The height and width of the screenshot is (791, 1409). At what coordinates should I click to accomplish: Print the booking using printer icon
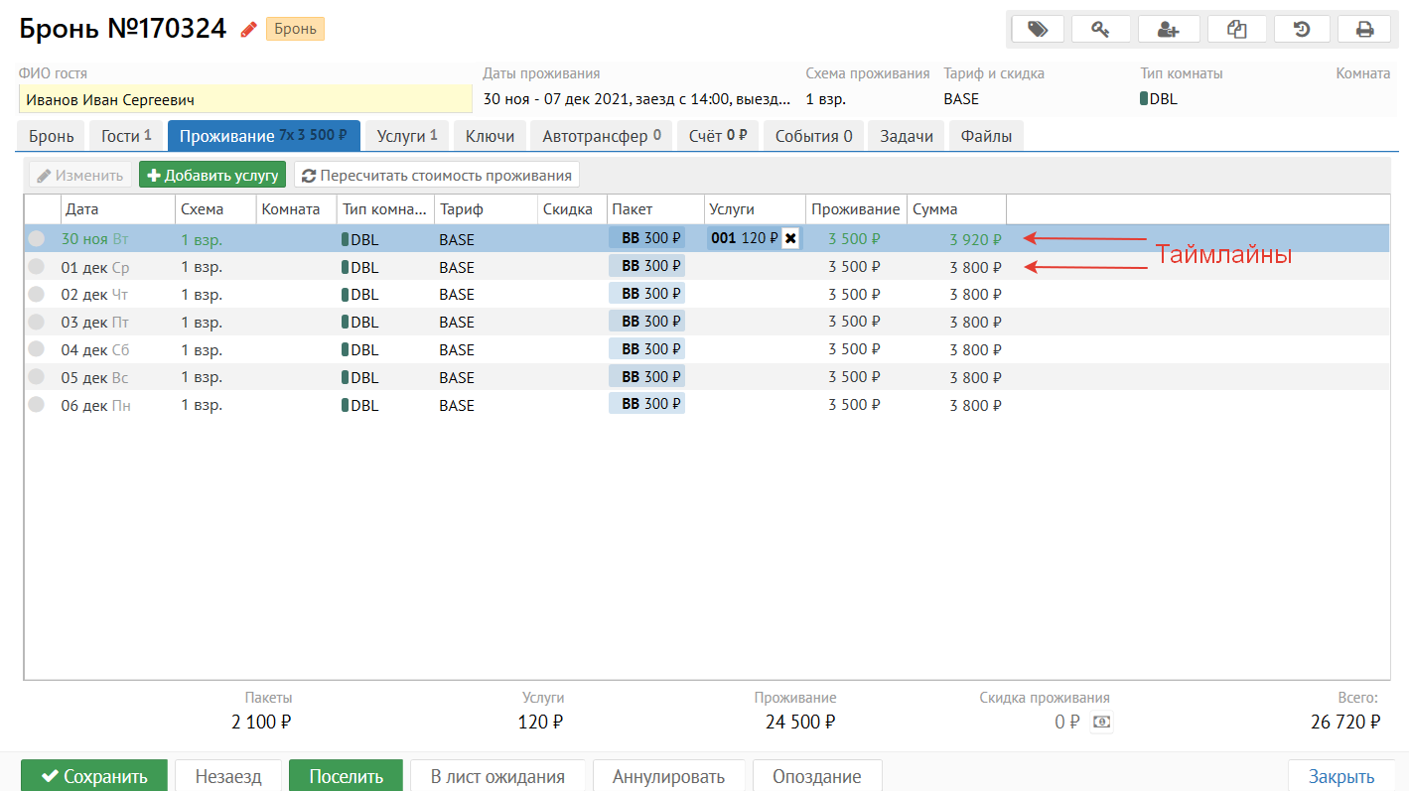pyautogui.click(x=1364, y=29)
